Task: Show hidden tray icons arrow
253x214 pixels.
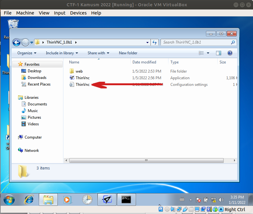Action: click(191, 200)
